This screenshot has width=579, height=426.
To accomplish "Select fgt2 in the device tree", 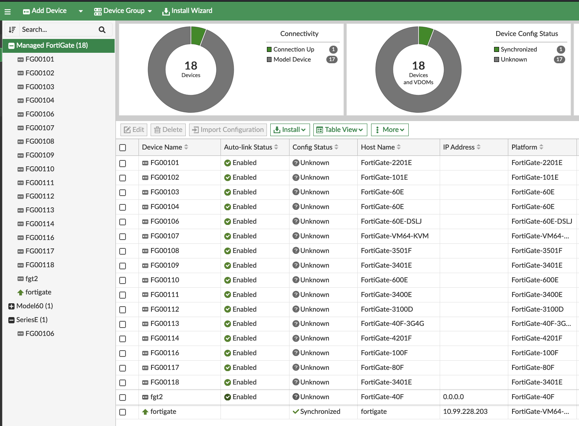I will [32, 279].
